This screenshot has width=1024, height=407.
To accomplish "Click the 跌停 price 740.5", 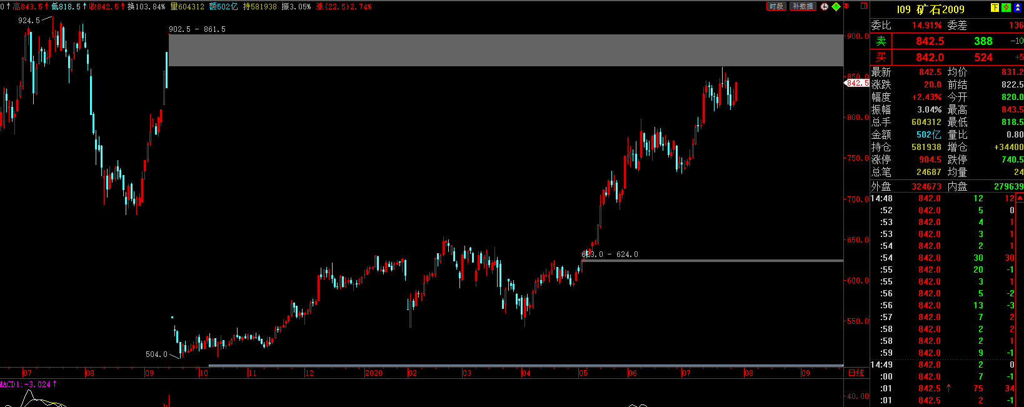I will pyautogui.click(x=1012, y=160).
